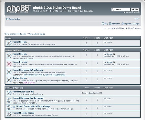Click the Normal Subforum 1 small icon
The image size is (145, 120).
point(25,75)
